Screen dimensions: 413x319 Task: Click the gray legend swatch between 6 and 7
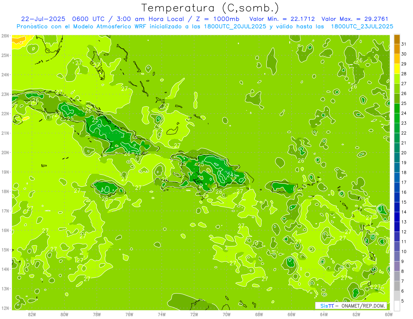(397, 286)
